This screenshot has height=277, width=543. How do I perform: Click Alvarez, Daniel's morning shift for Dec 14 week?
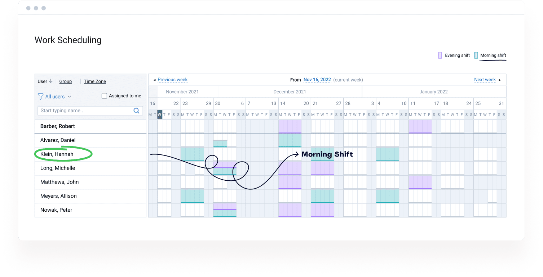290,140
